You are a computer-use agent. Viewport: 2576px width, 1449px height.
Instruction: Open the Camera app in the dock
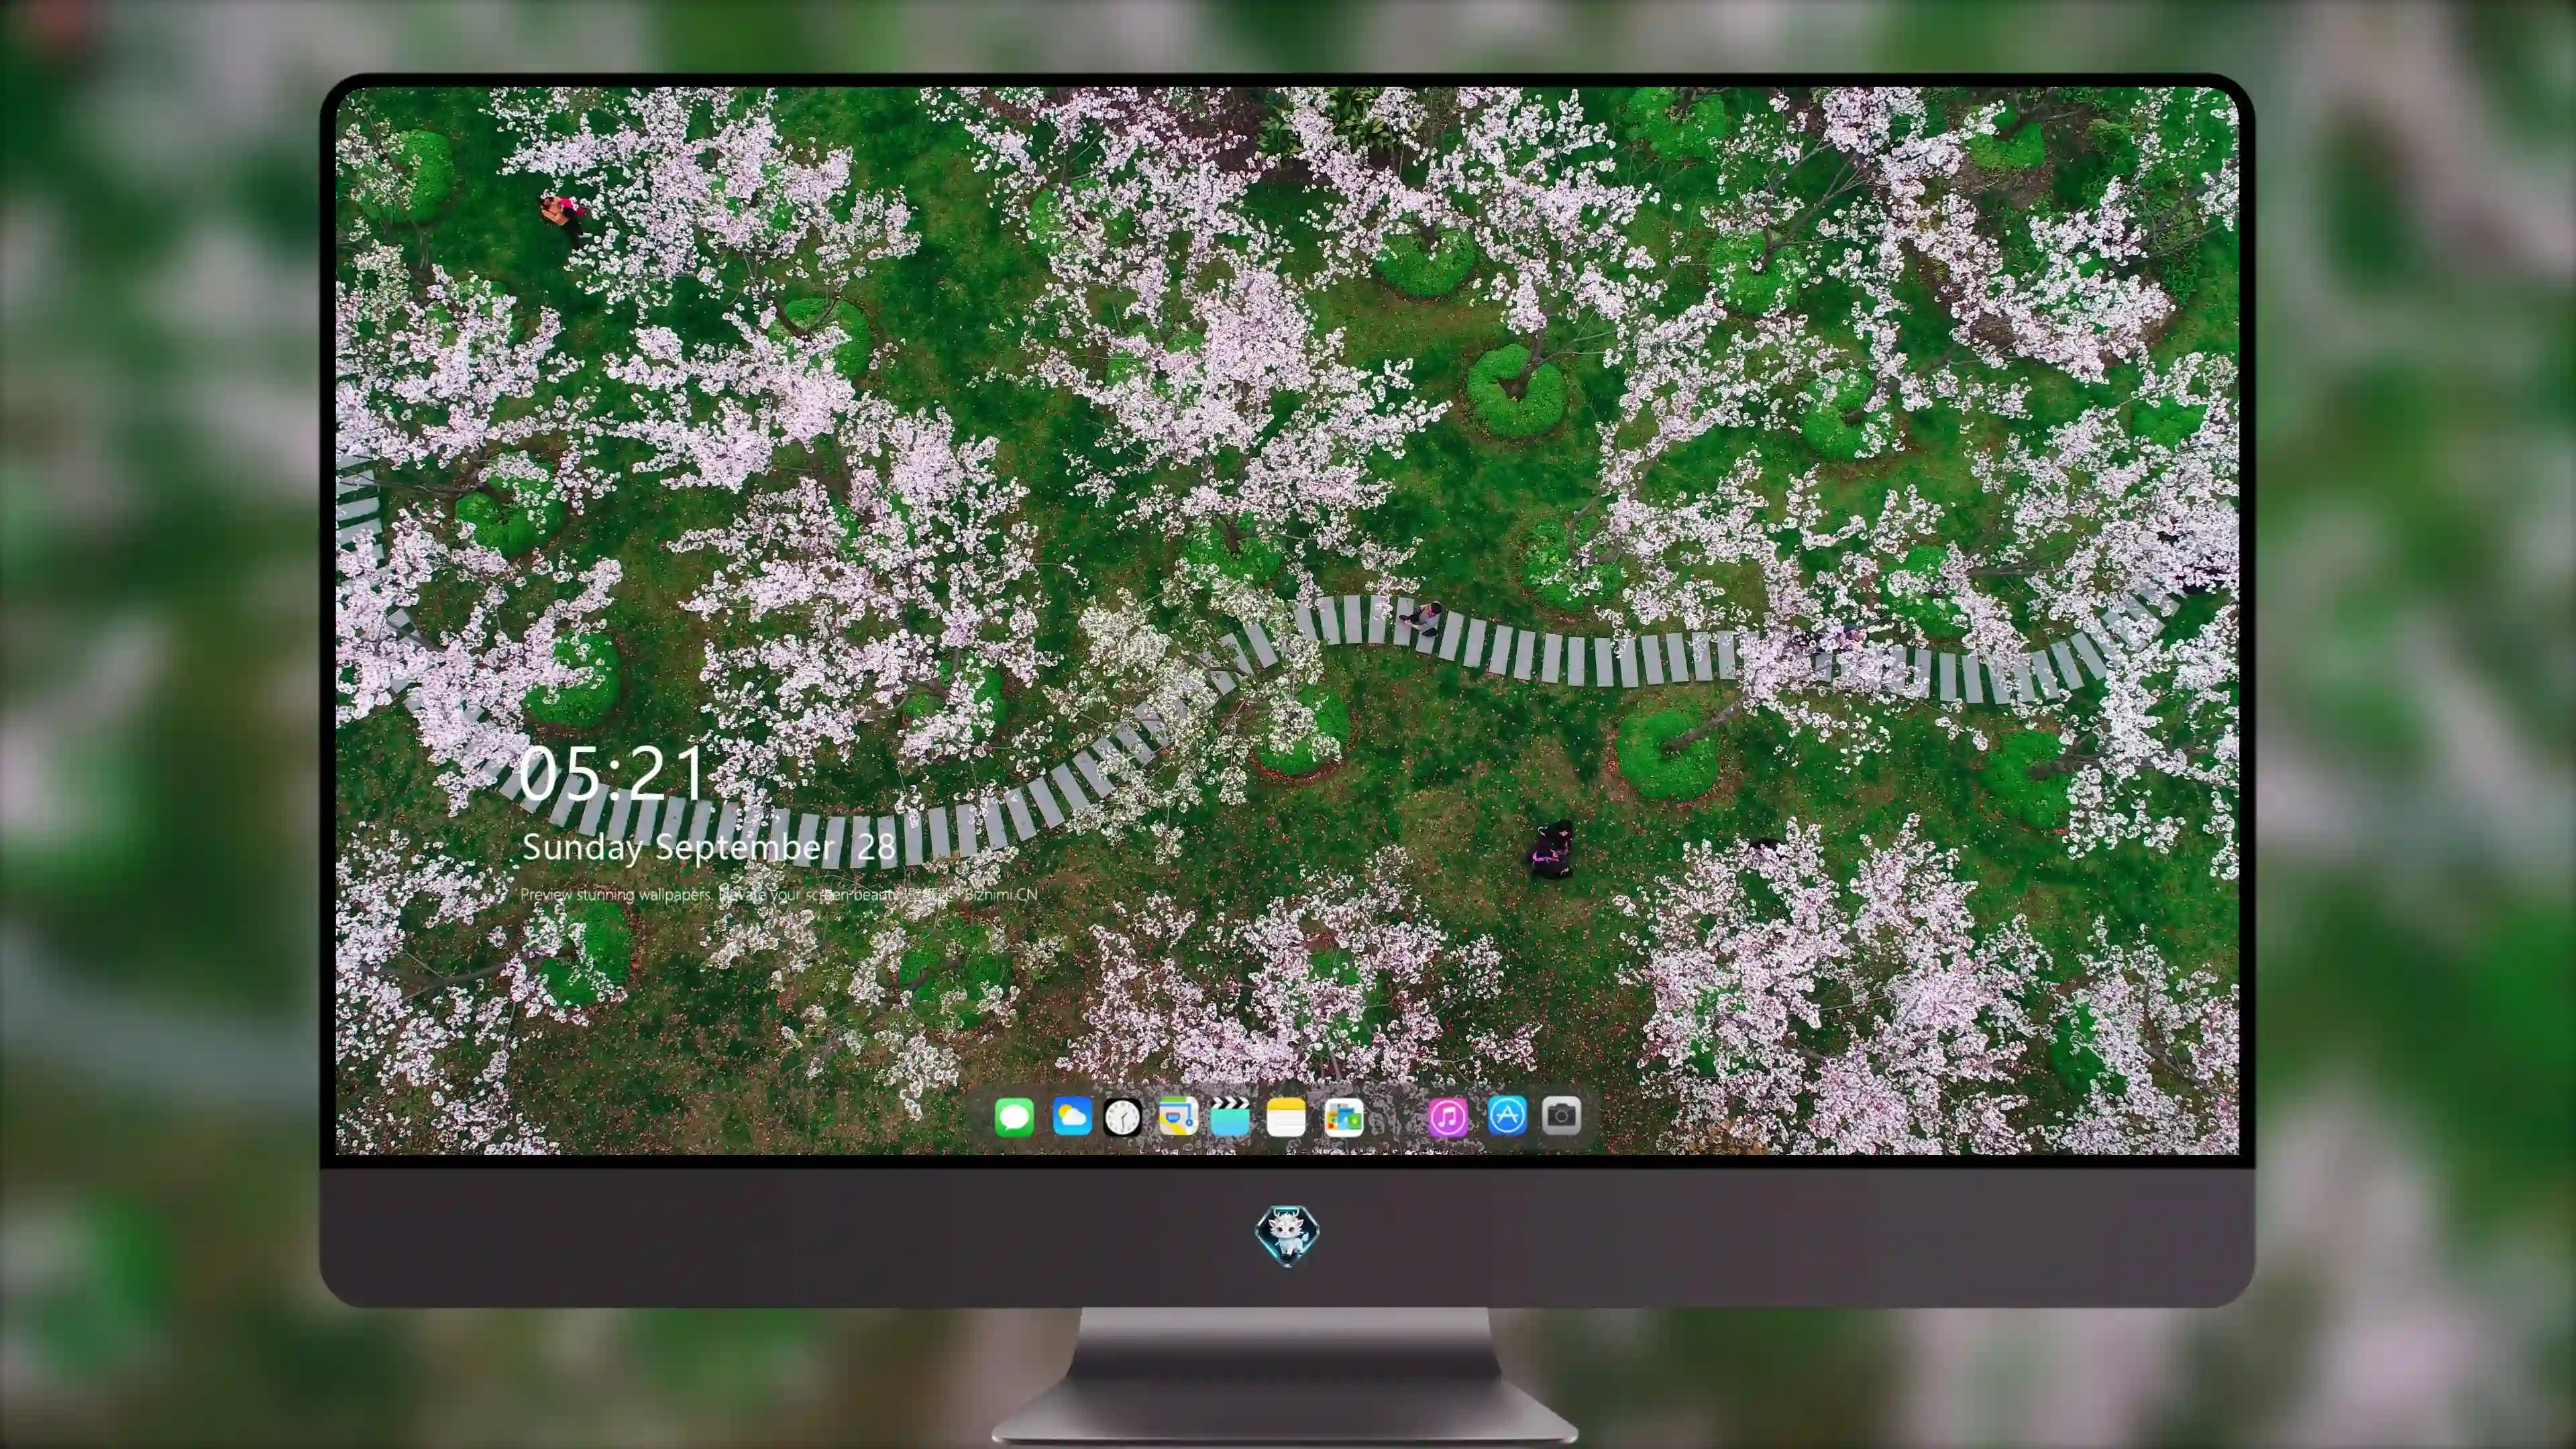(x=1561, y=1116)
